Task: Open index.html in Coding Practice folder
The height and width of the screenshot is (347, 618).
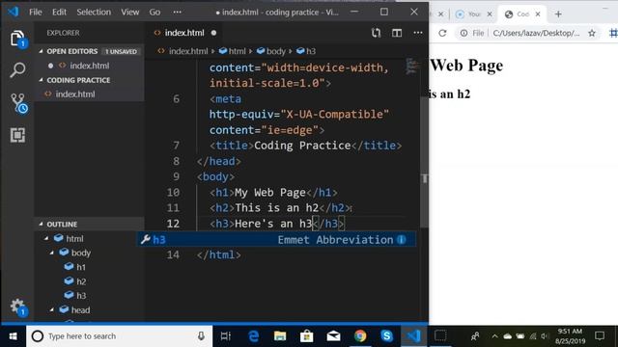Action: point(75,94)
